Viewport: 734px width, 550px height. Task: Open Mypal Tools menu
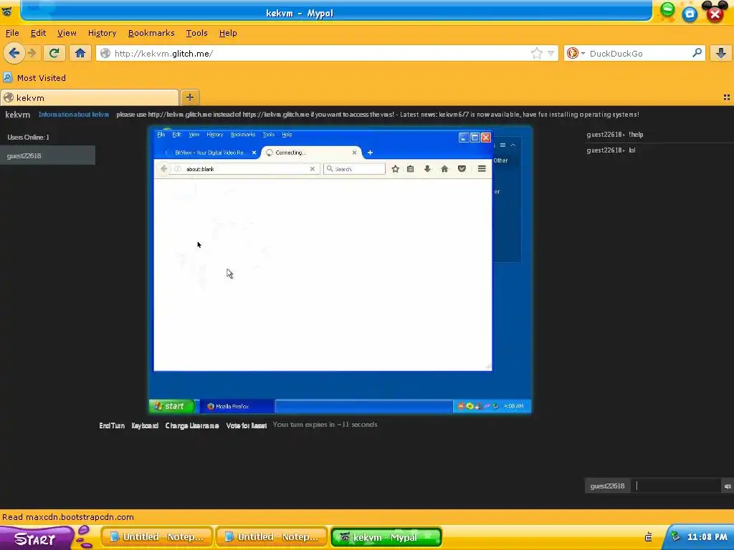point(196,33)
